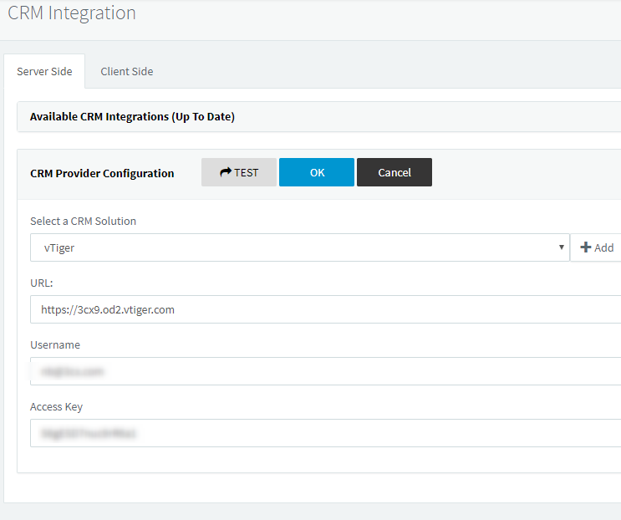Screen dimensions: 621x520
Task: Expand Available CRM Integrations (Up To Date) section
Action: point(318,116)
